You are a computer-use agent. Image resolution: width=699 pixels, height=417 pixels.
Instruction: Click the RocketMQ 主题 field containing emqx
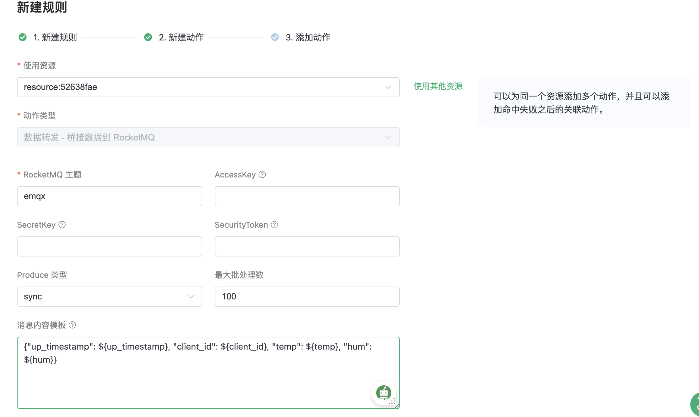point(109,196)
